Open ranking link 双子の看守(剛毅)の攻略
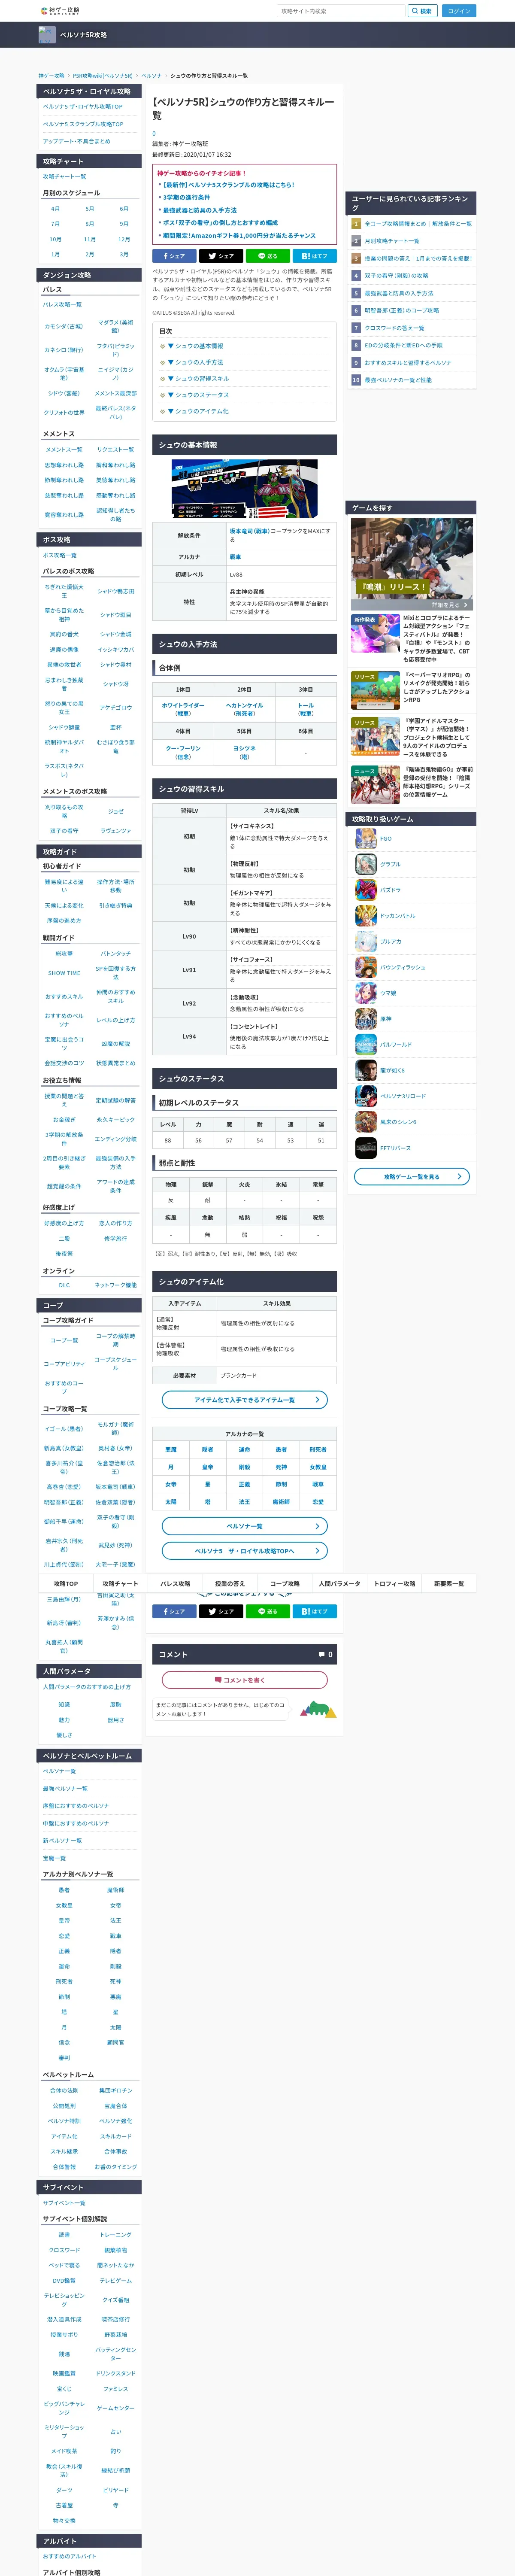 (396, 276)
